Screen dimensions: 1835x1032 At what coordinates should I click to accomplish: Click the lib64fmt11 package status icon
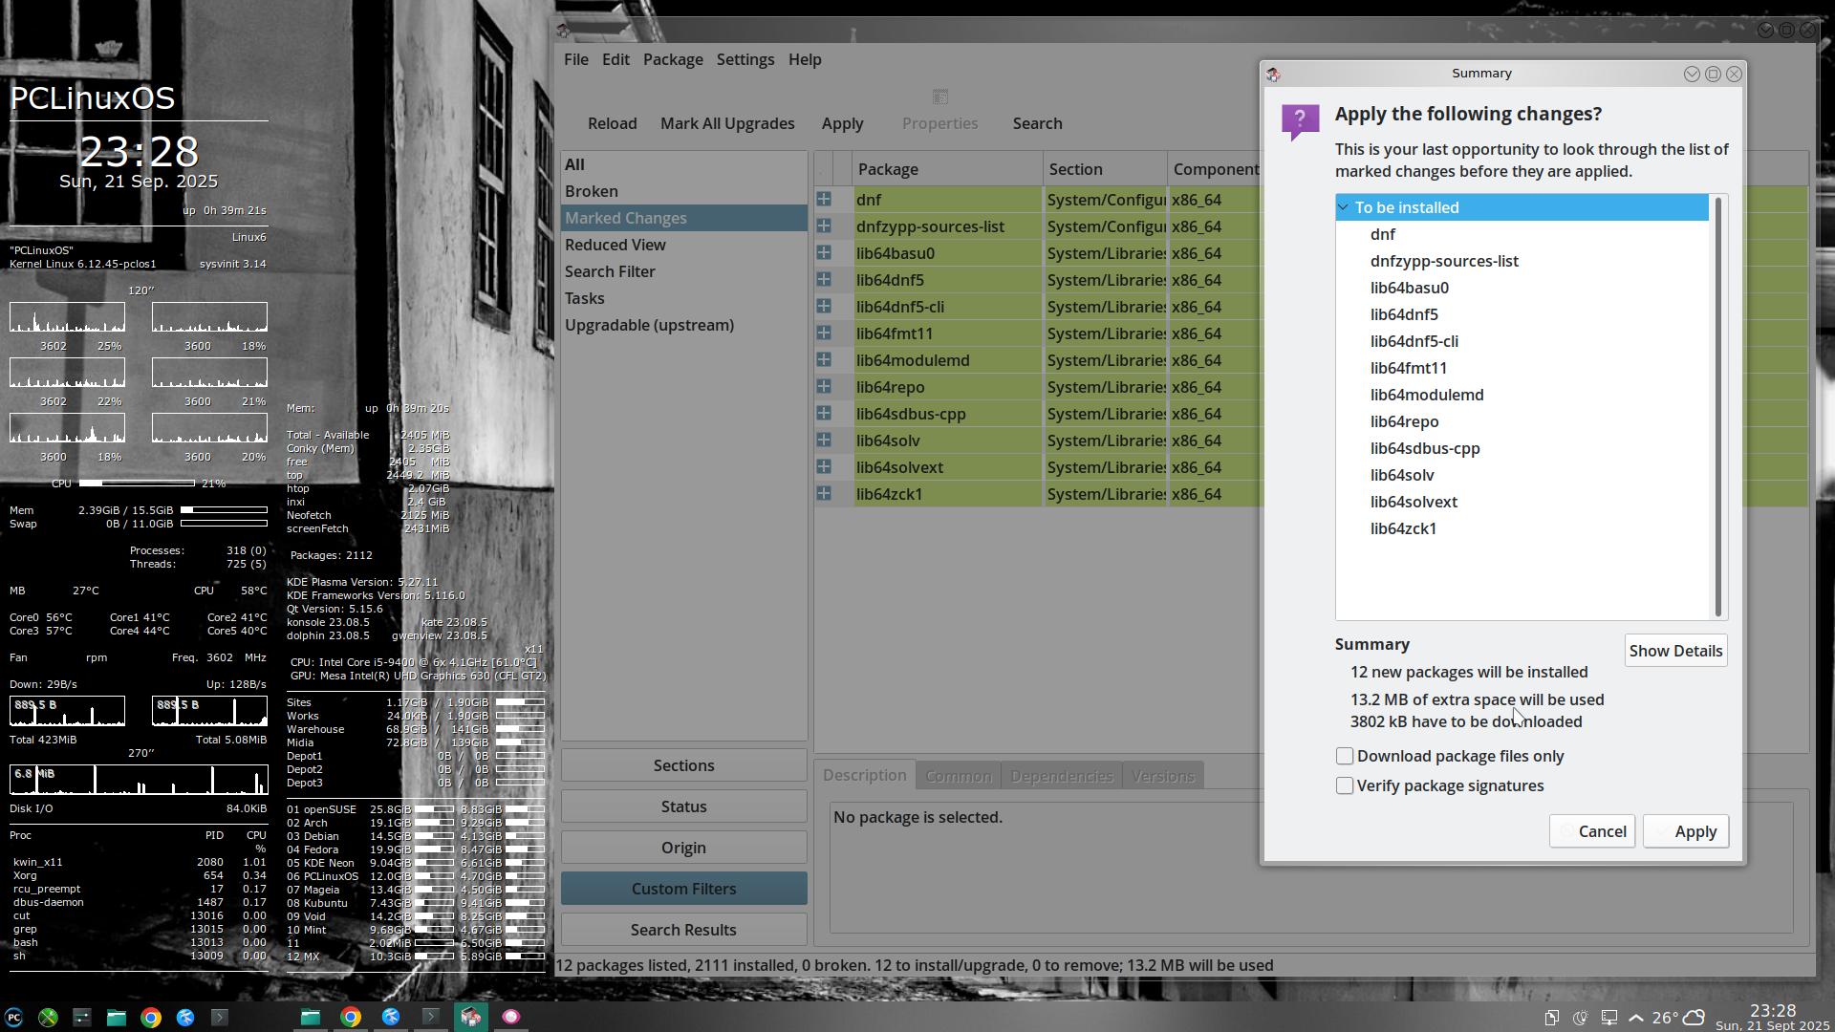pyautogui.click(x=824, y=333)
